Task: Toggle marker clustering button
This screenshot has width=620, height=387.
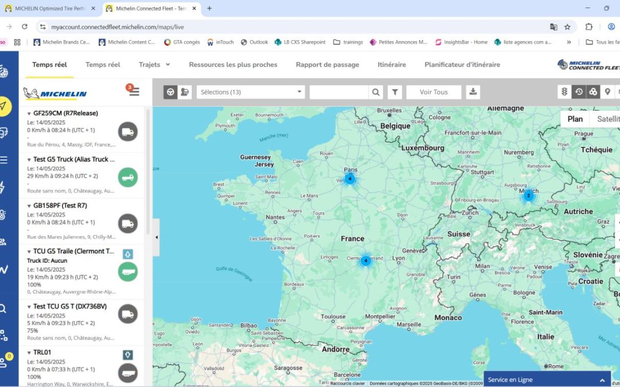Action: (x=593, y=92)
